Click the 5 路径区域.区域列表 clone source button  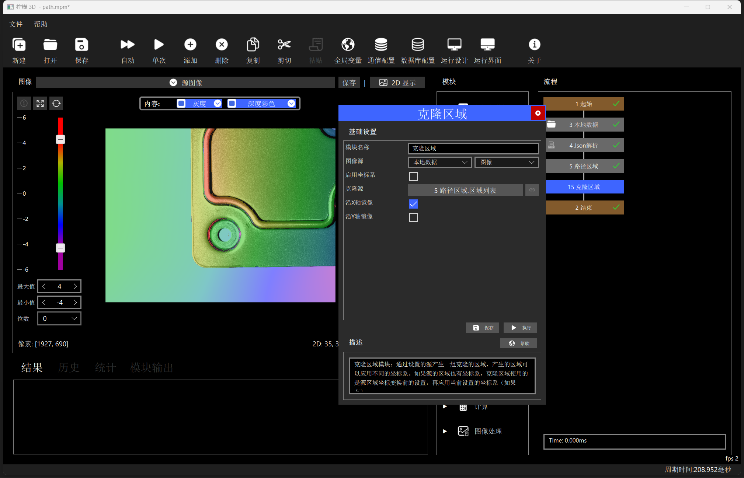tap(465, 190)
